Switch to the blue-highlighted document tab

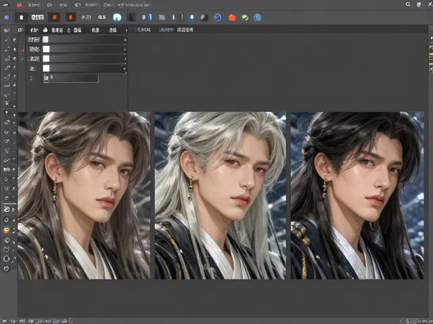click(x=166, y=30)
